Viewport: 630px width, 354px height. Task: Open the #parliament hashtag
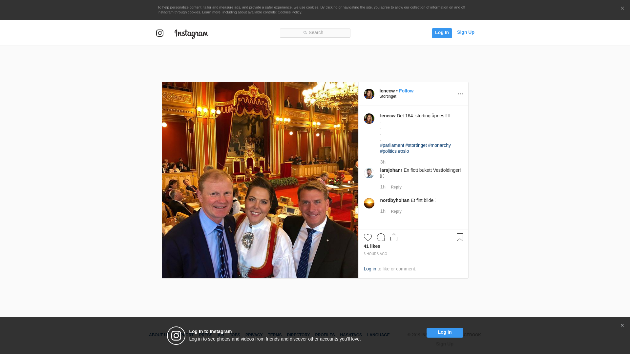392,145
